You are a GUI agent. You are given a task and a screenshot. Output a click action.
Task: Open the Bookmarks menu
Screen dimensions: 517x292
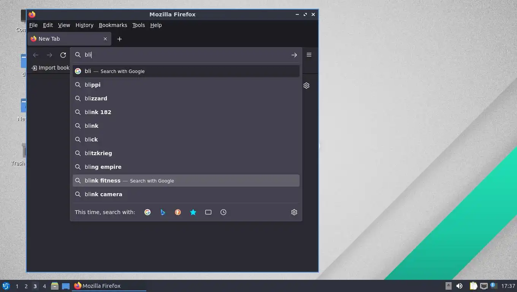[x=113, y=25]
